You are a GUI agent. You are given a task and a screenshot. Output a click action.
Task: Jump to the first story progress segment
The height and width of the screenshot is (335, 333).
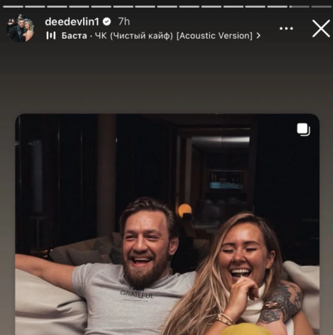pos(13,6)
